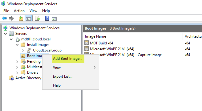Click the CloudLocalGroup image group icon
The image size is (202, 111).
point(29,50)
